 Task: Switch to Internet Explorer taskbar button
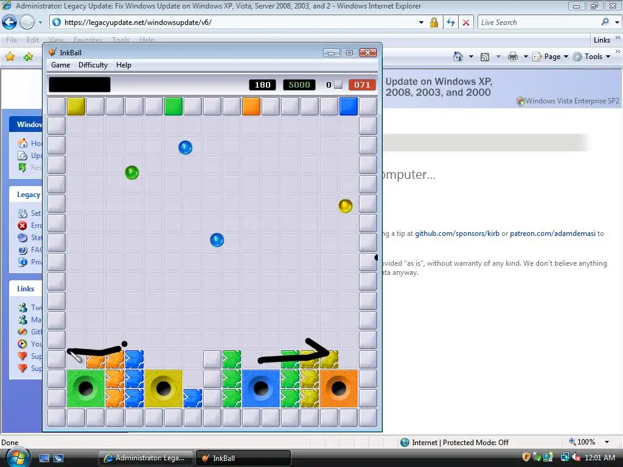pyautogui.click(x=146, y=458)
